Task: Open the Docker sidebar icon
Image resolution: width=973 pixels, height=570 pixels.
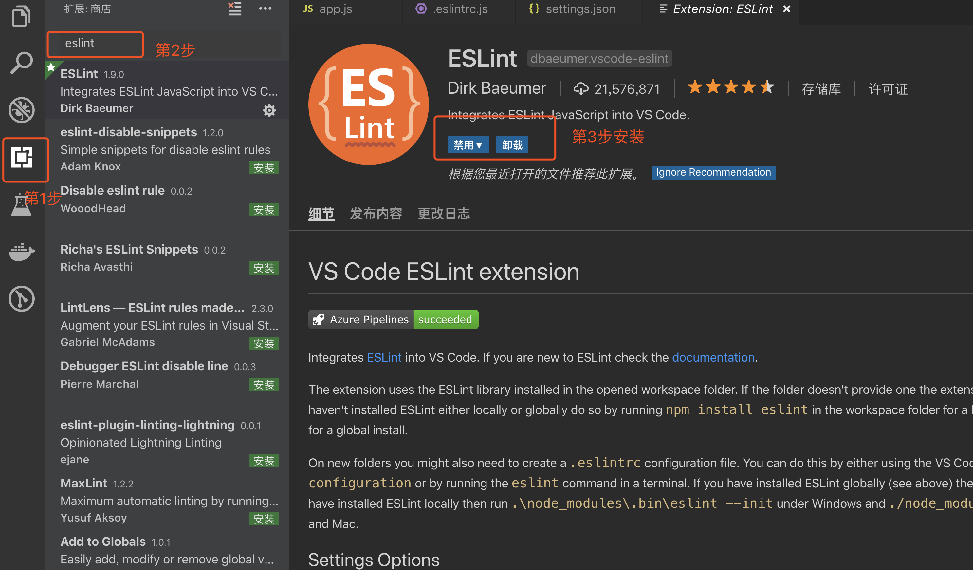Action: (x=21, y=252)
